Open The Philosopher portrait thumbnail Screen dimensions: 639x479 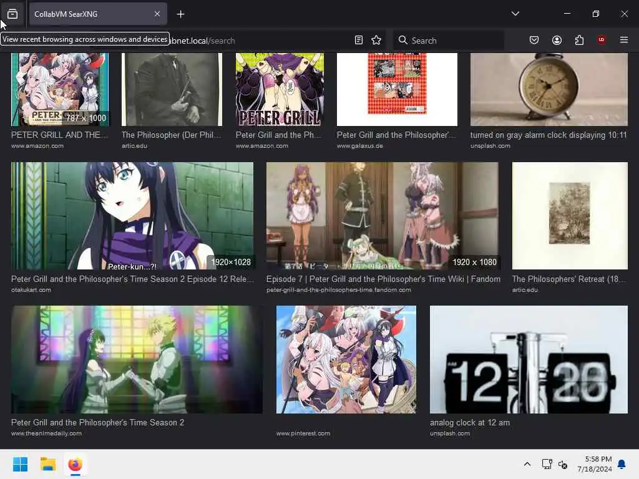point(172,89)
